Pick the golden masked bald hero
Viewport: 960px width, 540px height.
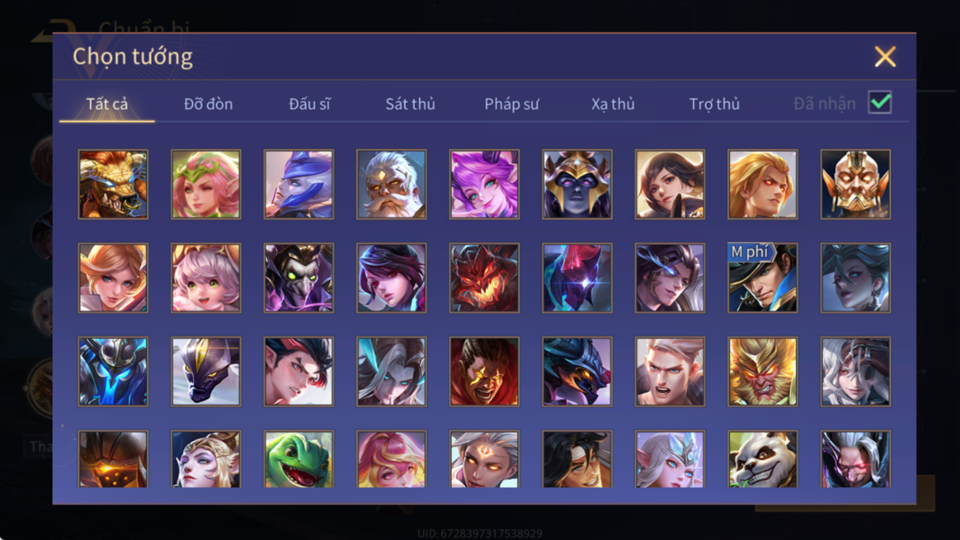coord(855,184)
